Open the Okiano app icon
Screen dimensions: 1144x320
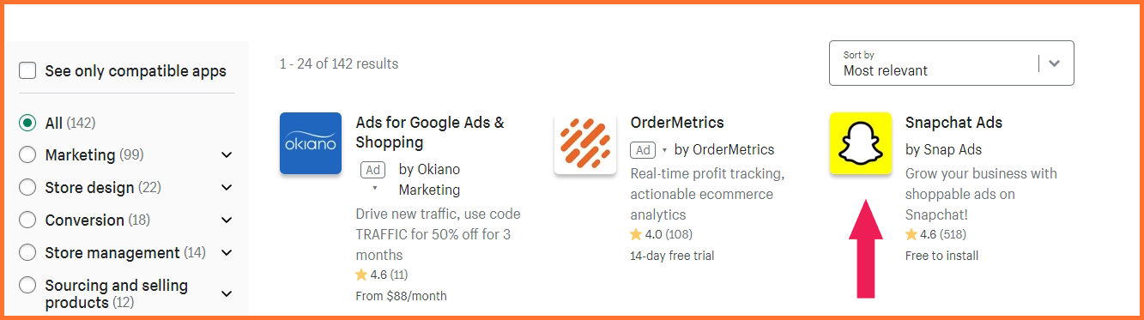pos(311,143)
